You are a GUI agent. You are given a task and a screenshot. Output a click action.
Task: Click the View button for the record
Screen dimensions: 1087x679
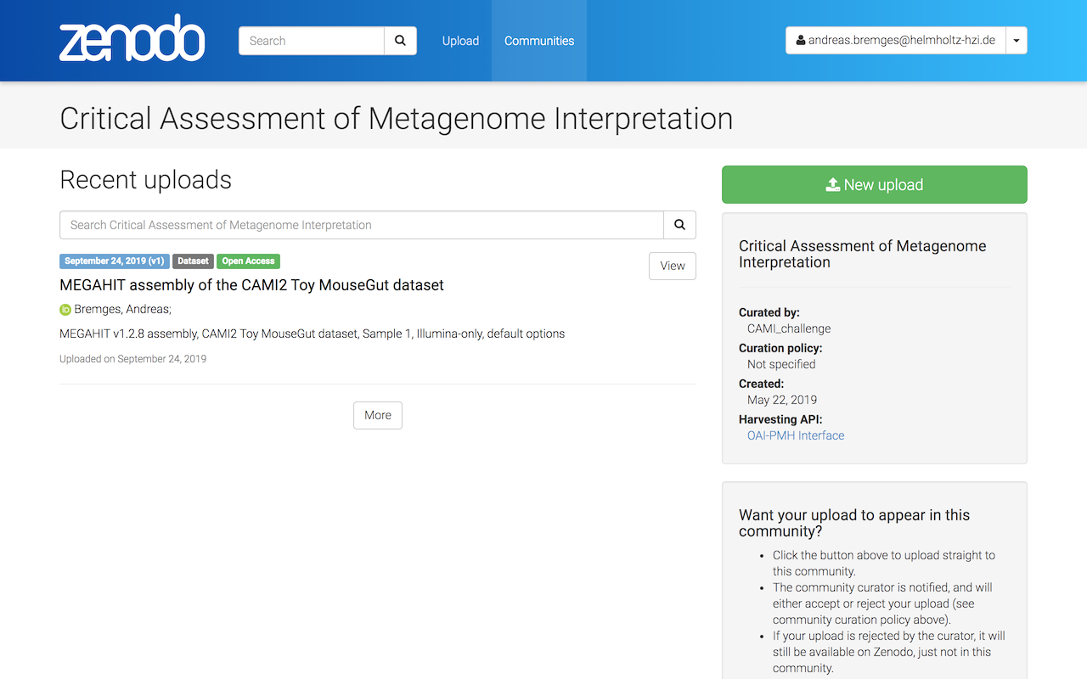coord(672,266)
